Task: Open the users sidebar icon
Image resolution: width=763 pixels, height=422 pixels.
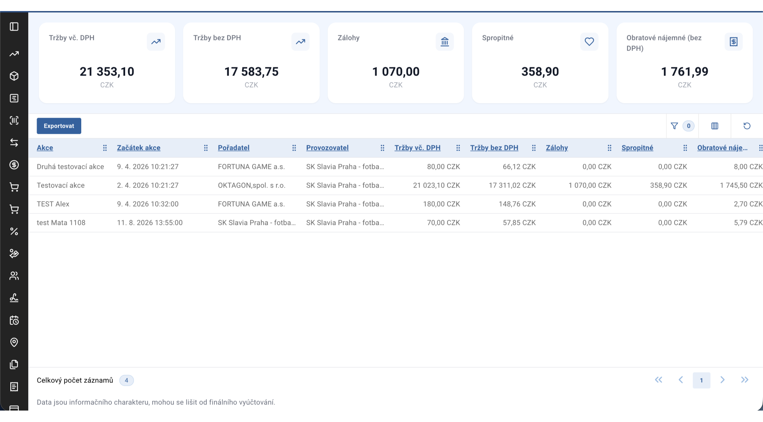Action: tap(14, 276)
